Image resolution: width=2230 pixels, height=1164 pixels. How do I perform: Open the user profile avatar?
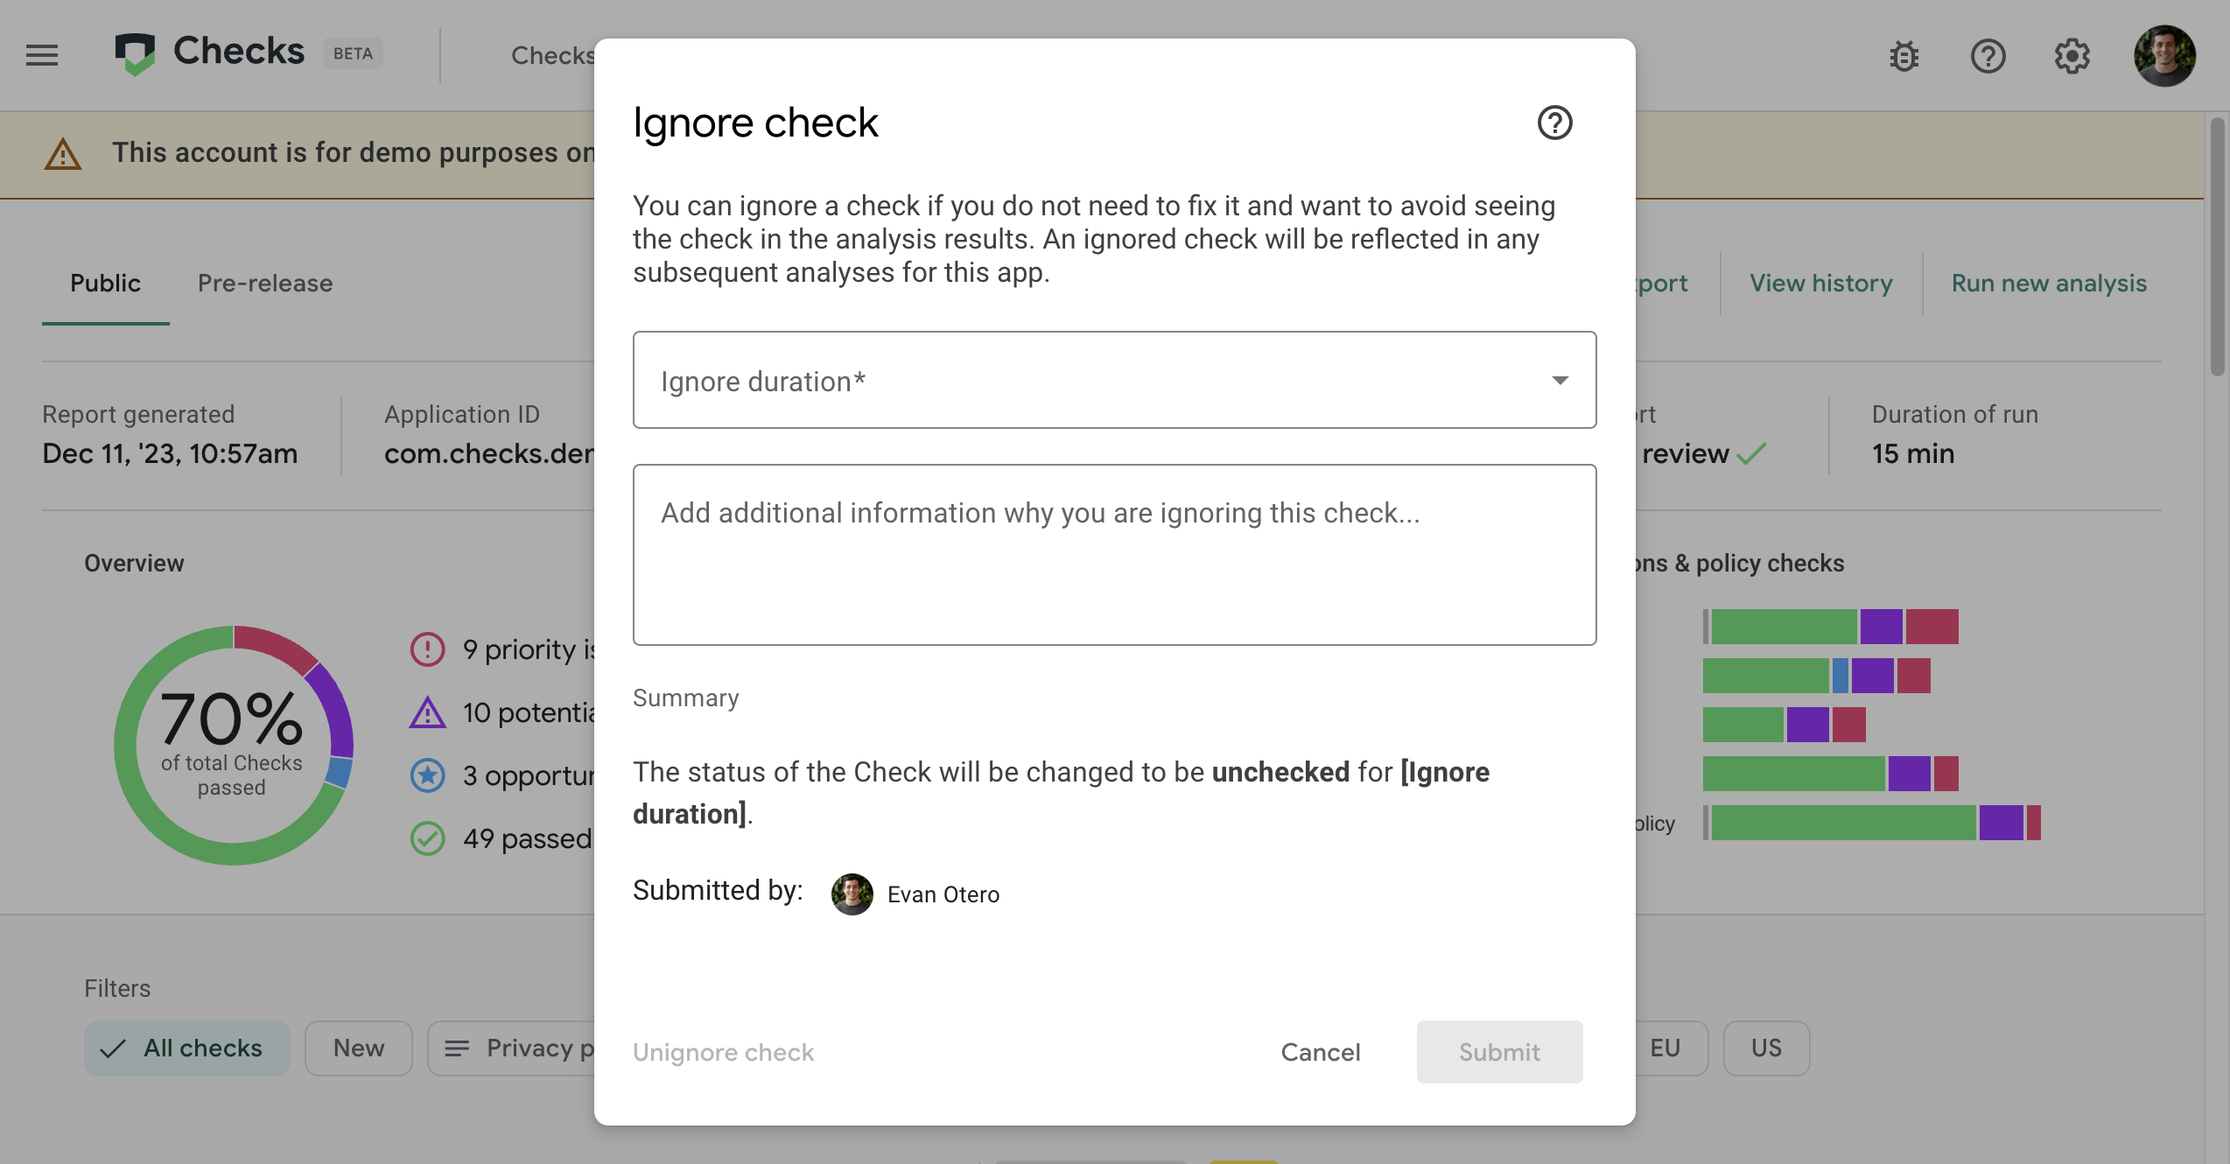coord(2164,56)
